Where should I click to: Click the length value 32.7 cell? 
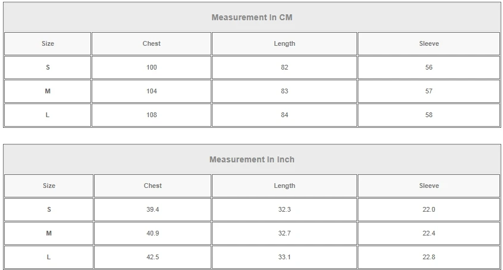click(285, 234)
